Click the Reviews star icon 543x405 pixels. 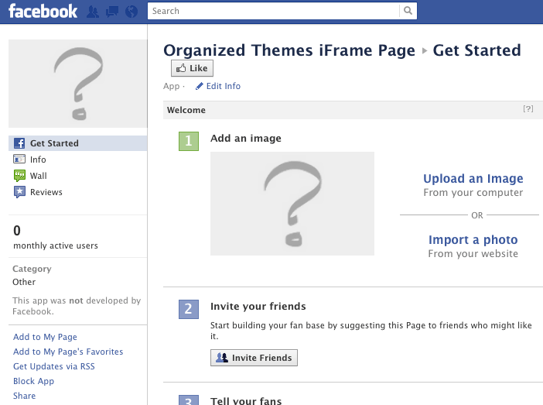[x=19, y=192]
